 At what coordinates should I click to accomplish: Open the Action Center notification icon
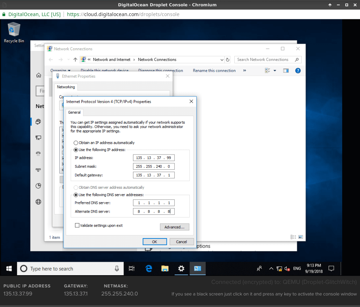[331, 269]
